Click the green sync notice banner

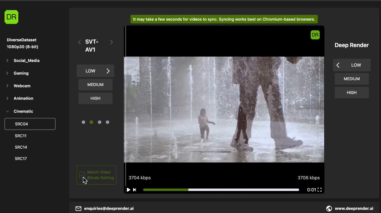tap(224, 19)
